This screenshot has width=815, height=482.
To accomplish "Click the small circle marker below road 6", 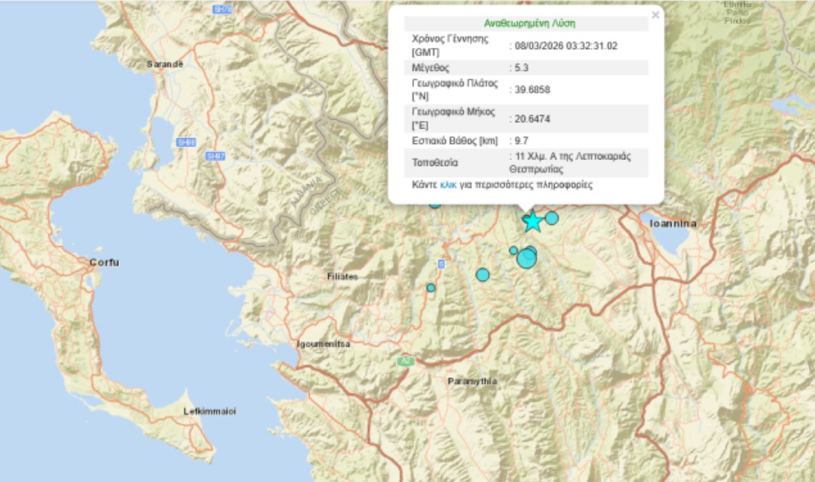I will click(x=431, y=288).
